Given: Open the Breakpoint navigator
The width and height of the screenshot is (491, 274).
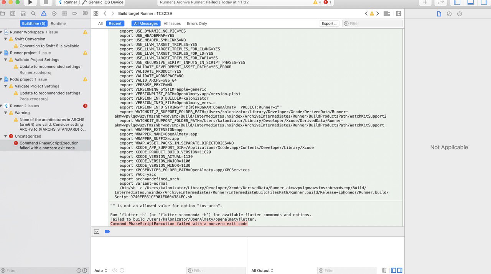Looking at the screenshot, I should coord(75,13).
